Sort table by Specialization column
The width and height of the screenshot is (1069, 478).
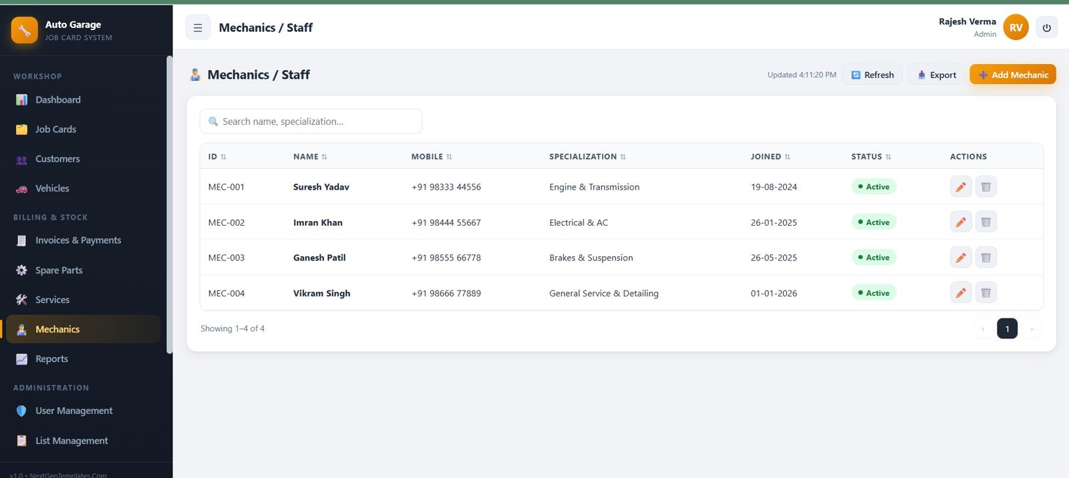[587, 157]
